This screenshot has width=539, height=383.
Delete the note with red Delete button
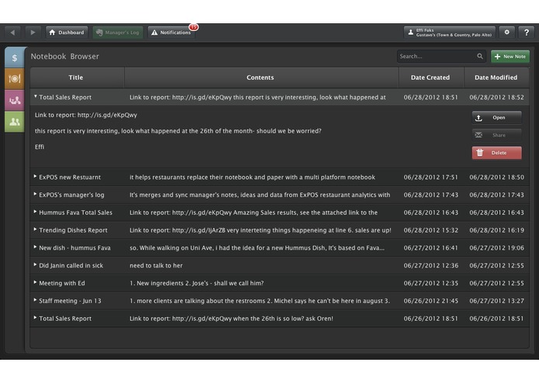click(x=496, y=153)
